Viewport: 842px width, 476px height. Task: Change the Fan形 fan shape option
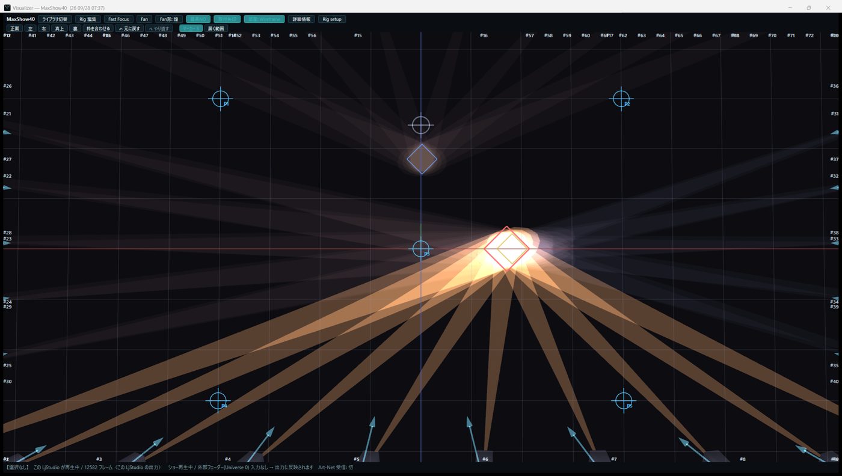[169, 19]
